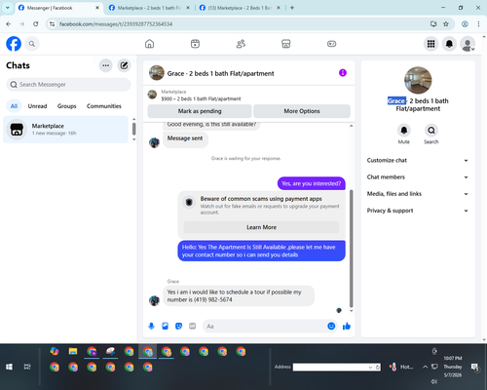Show hidden system tray icons

tap(425, 367)
